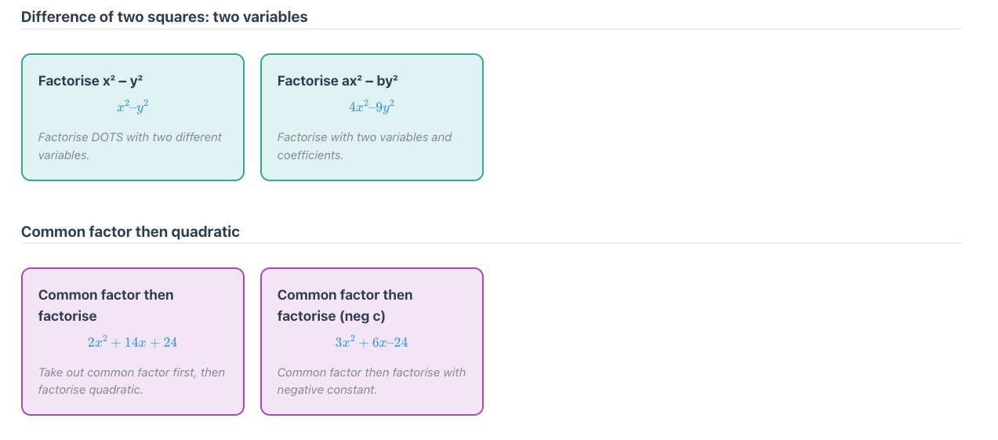Click the "Factorise x² – y²" title text
The width and height of the screenshot is (998, 440).
[x=90, y=81]
